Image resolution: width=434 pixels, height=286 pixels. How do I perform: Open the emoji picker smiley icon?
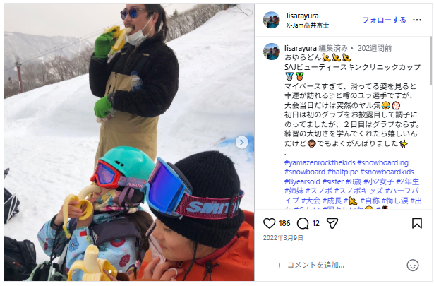tap(412, 265)
